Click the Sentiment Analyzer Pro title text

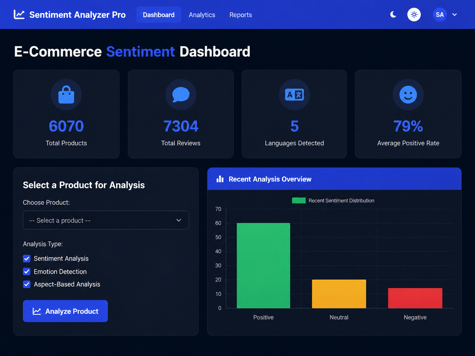point(77,15)
